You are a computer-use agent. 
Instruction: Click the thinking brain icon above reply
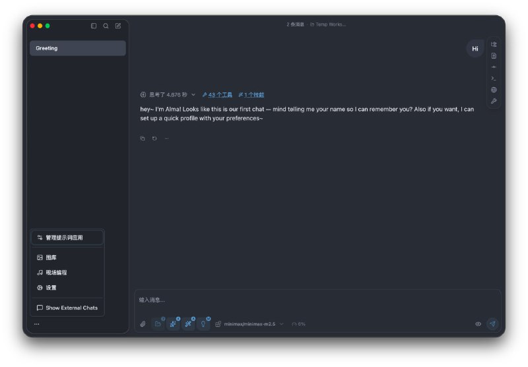pos(143,94)
